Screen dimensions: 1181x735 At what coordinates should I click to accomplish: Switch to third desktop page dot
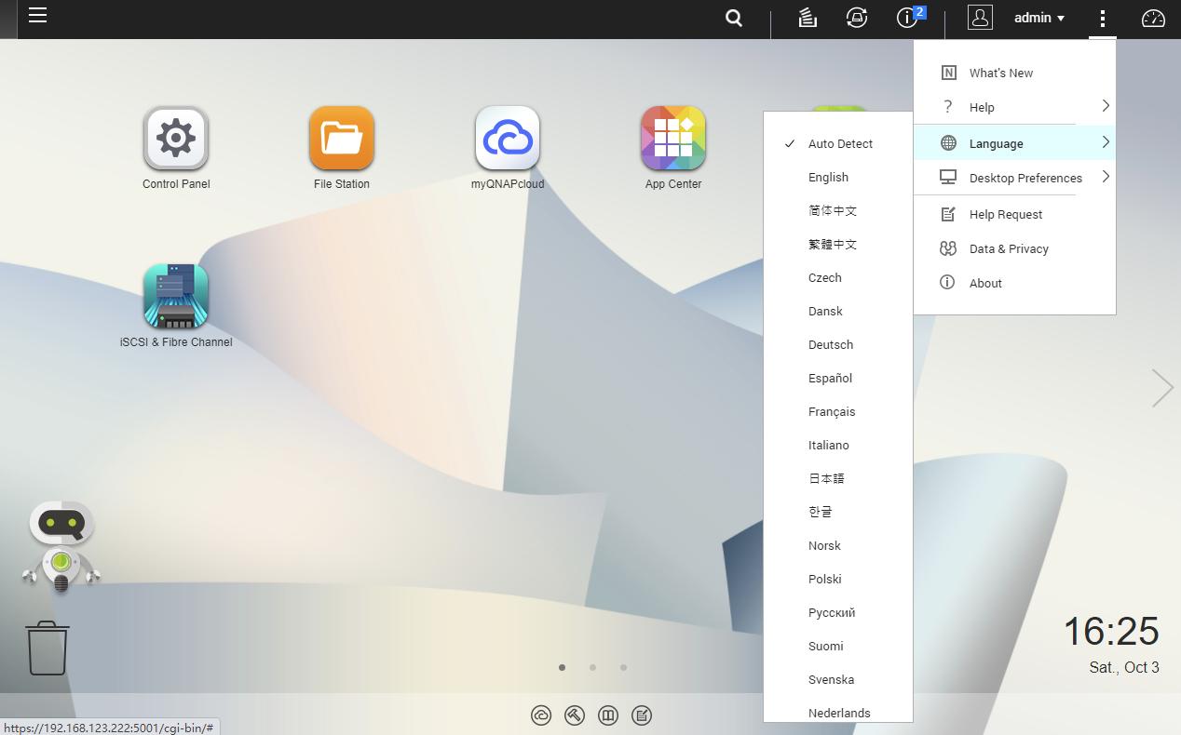pos(623,667)
